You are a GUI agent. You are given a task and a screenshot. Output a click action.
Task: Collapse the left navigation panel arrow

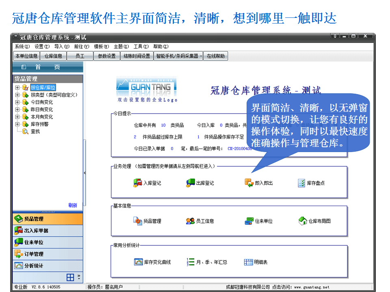[84, 173]
